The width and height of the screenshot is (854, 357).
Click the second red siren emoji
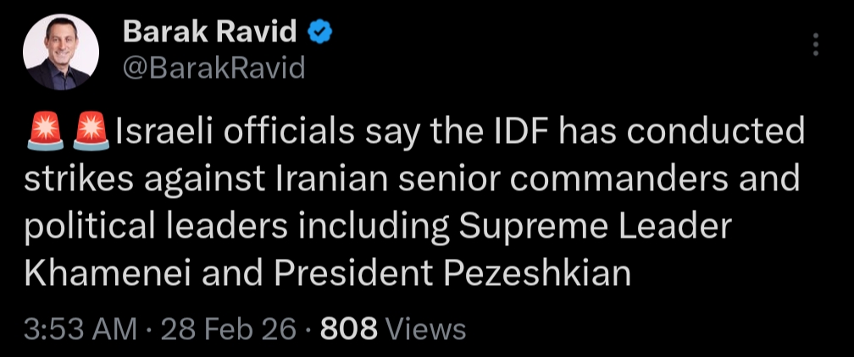pyautogui.click(x=90, y=132)
